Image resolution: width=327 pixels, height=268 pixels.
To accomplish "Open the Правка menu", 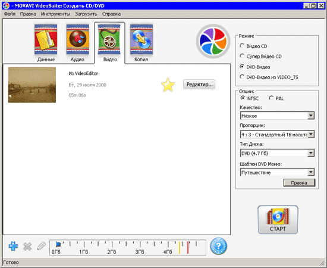I will [28, 14].
